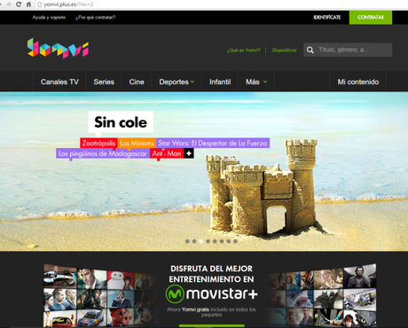408x328 pixels.
Task: Click the Red Bull rally car thumbnail
Action: 91,317
